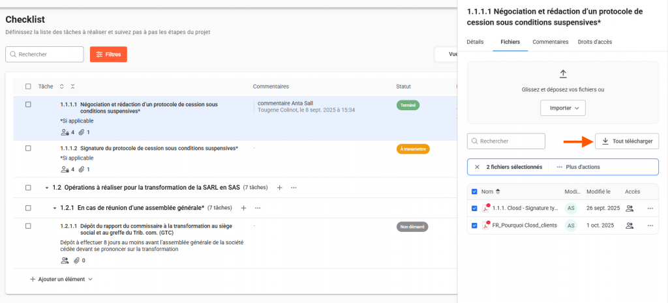This screenshot has width=668, height=303.
Task: Expand the Ajouter un élément dropdown
Action: 62,279
